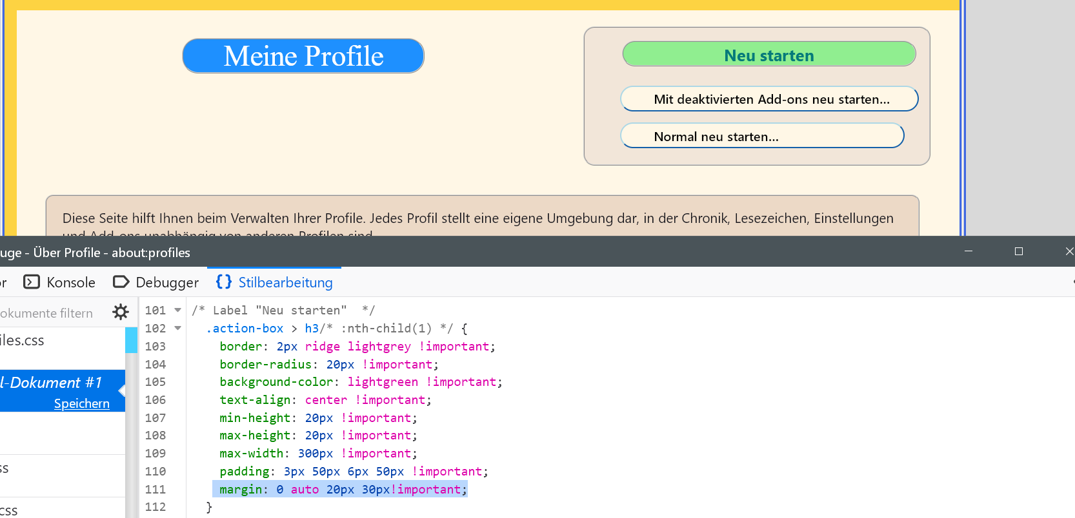This screenshot has height=518, width=1075.
Task: Collapse the code fold at line 102
Action: [178, 329]
